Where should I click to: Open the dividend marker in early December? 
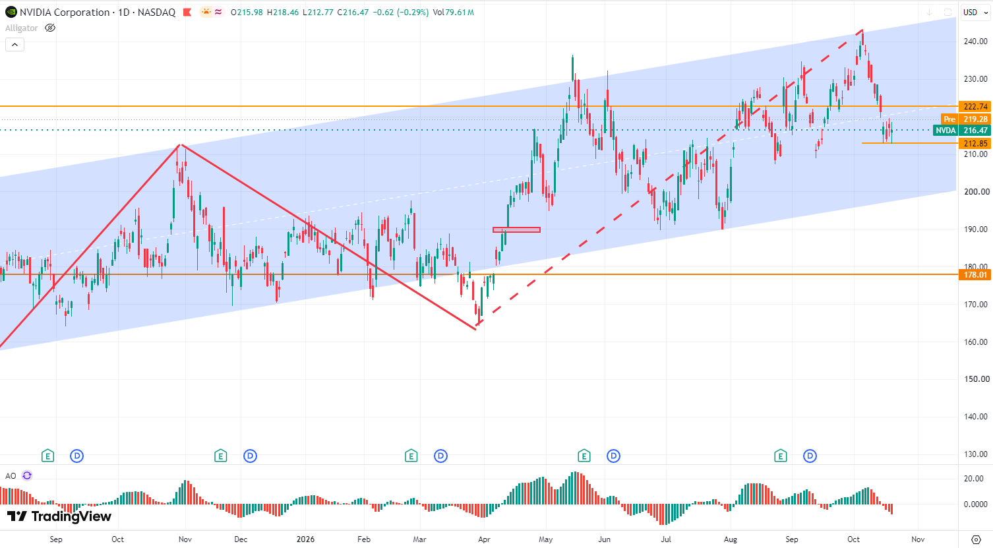[250, 456]
